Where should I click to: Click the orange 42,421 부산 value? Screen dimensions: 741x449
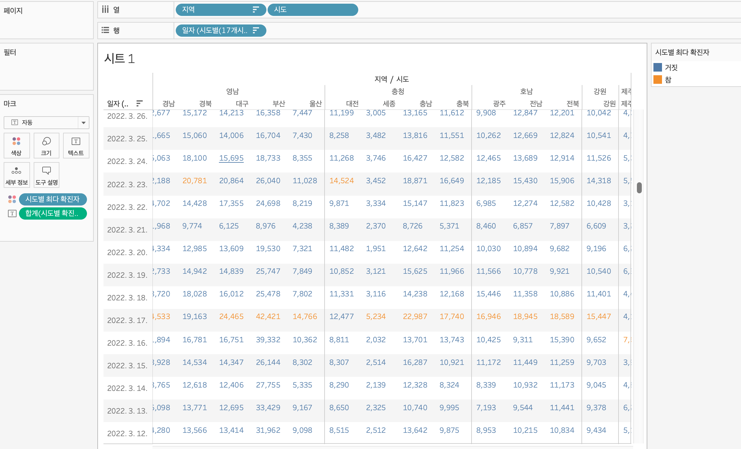[268, 317]
